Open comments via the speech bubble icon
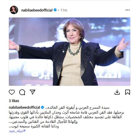Viewport: 132px width, 134px height. click(22, 92)
